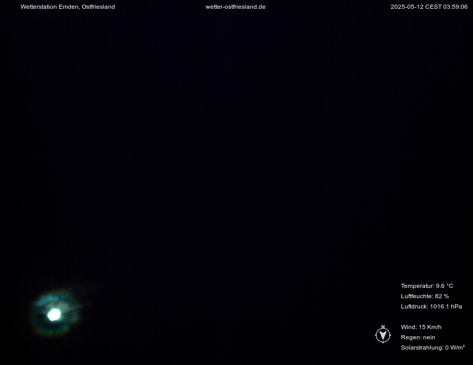Select the 'Wetterstation Emden, Ostfriesland' title text
This screenshot has height=365, width=473.
[67, 7]
